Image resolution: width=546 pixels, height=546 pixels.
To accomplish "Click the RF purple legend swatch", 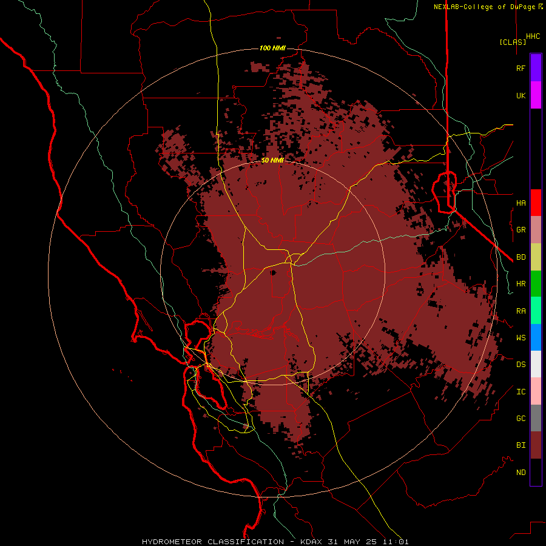I will [536, 68].
